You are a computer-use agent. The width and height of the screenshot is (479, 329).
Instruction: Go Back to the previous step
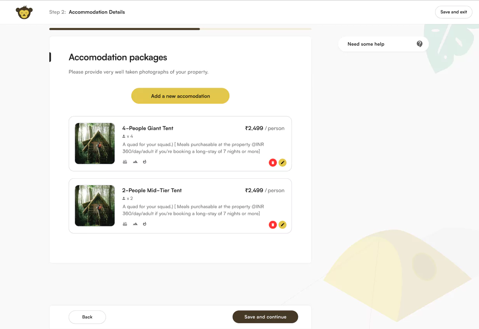pos(87,317)
